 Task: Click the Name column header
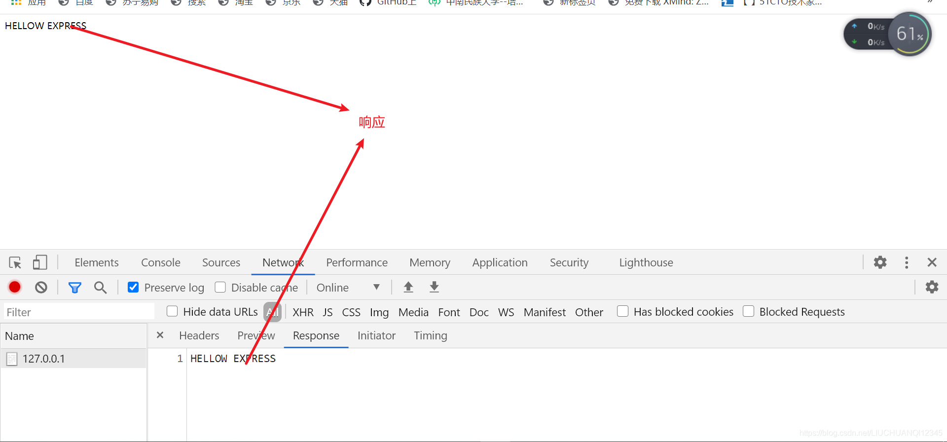(x=73, y=336)
